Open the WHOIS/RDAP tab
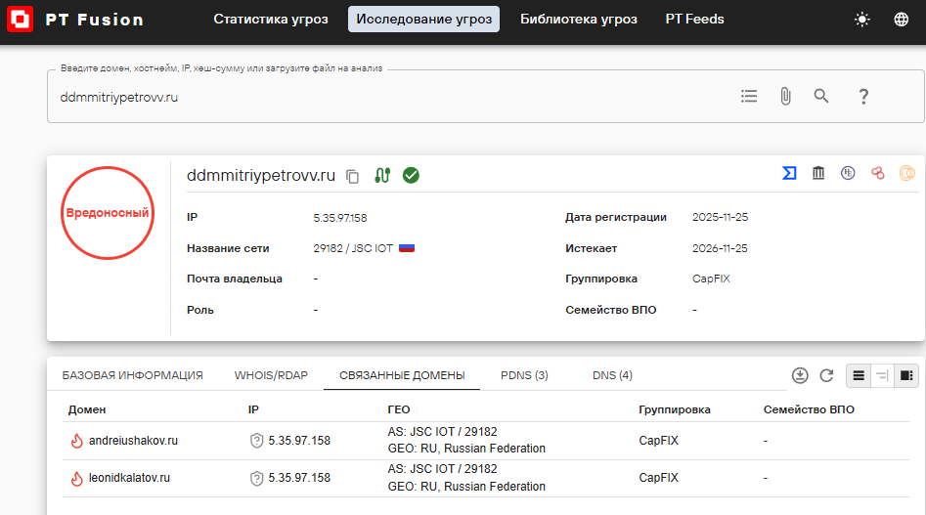926x515 pixels. coord(271,375)
